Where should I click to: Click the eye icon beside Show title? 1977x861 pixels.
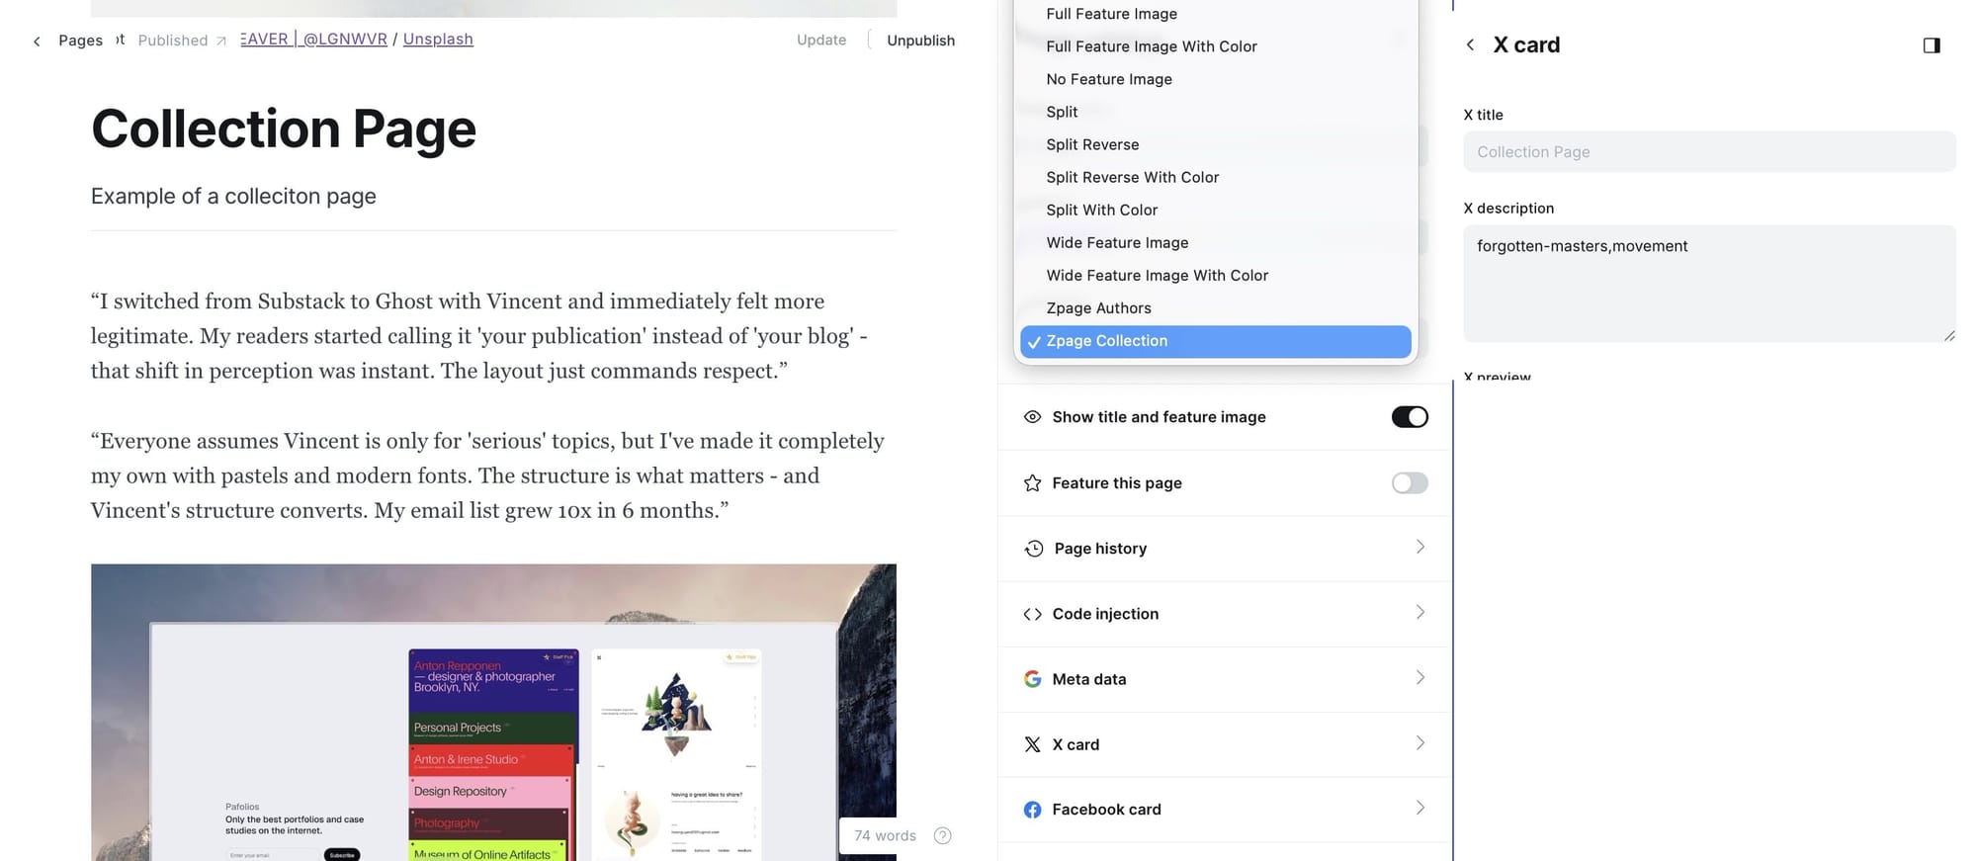pyautogui.click(x=1032, y=417)
